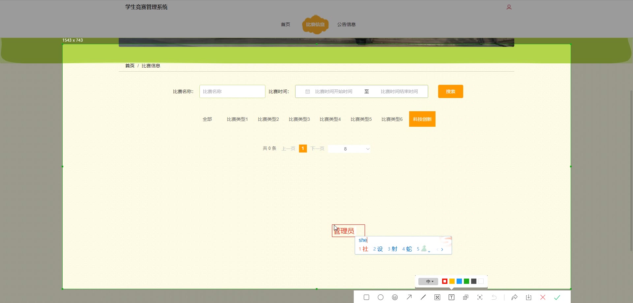Pick the dark gray color swatch

tap(474, 281)
